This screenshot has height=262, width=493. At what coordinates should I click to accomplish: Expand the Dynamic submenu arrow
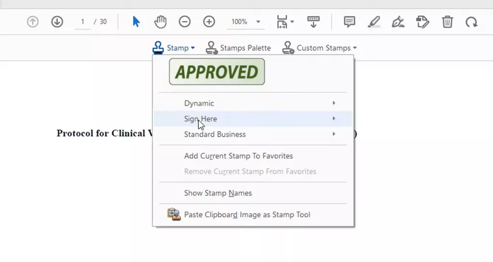point(334,103)
